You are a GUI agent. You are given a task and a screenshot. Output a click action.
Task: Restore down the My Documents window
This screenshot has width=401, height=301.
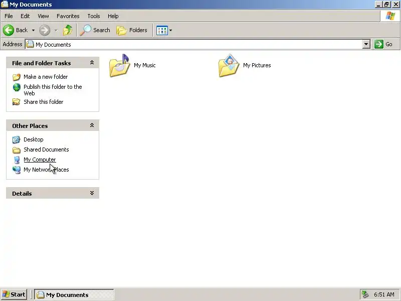pos(386,5)
